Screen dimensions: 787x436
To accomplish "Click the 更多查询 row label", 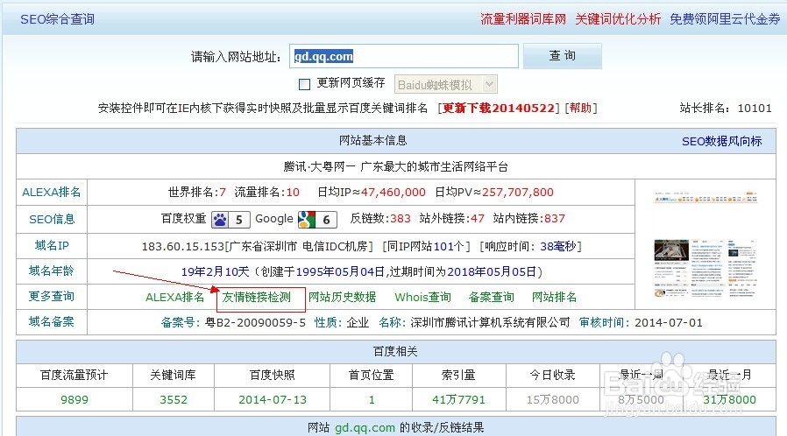I will (x=51, y=296).
